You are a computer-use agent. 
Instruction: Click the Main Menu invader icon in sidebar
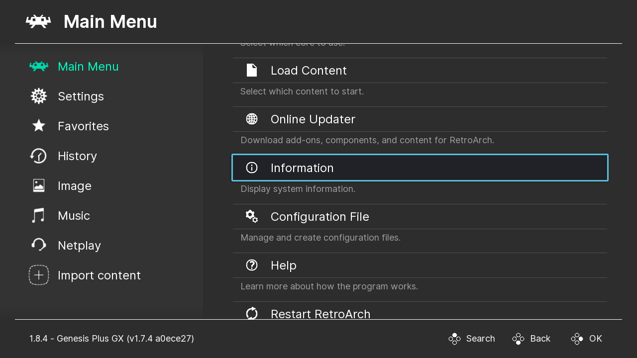(38, 66)
